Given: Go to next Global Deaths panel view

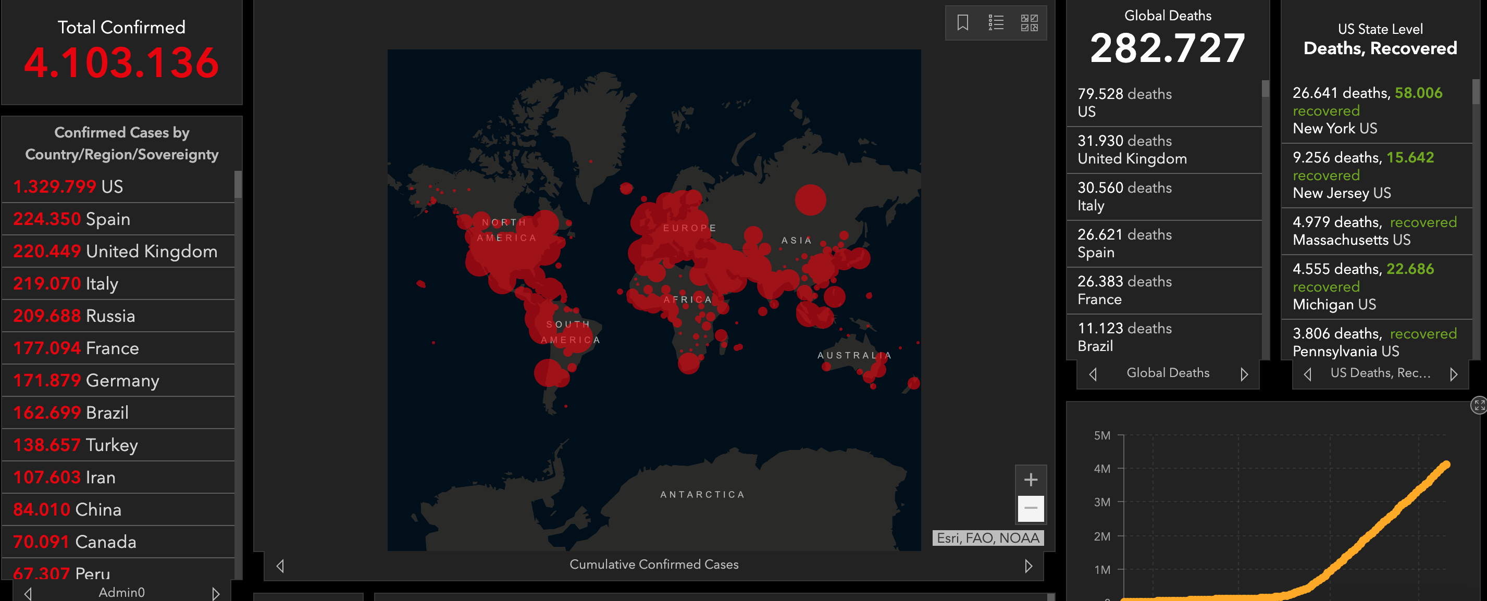Looking at the screenshot, I should tap(1244, 374).
